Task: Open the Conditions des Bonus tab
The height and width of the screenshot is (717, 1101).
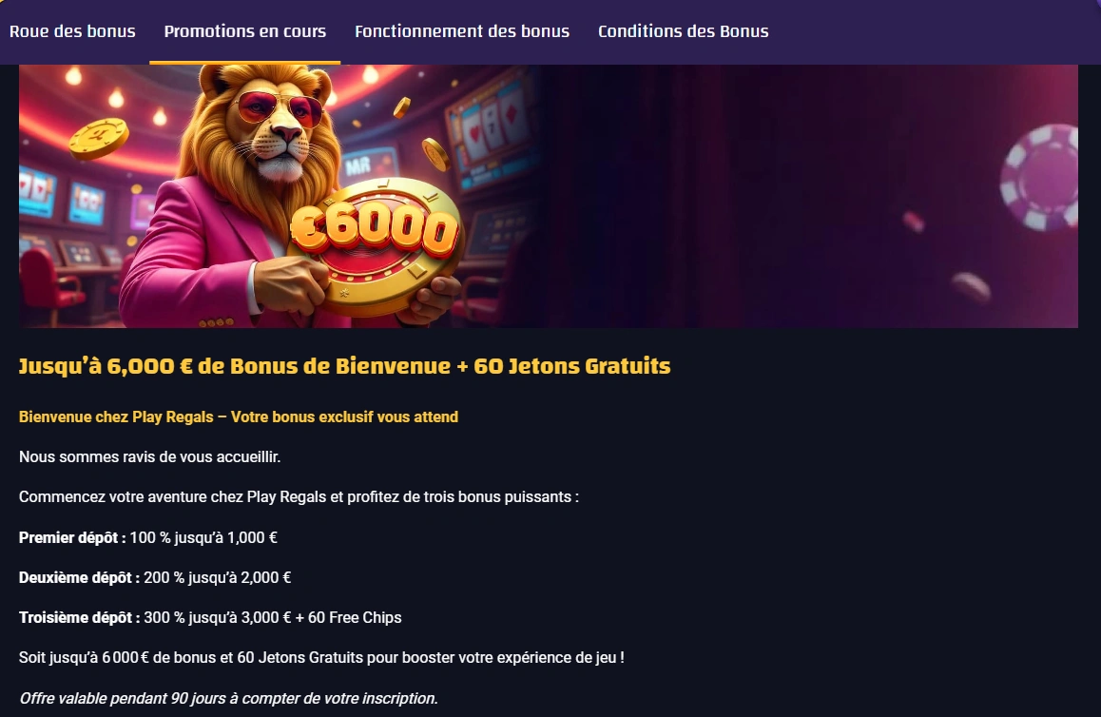Action: click(x=684, y=31)
